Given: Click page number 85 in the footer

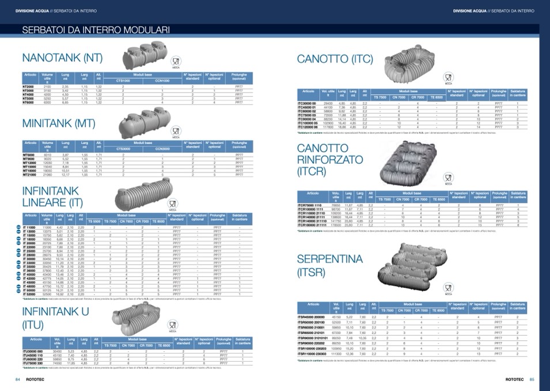Looking at the screenshot, I should [x=532, y=380].
